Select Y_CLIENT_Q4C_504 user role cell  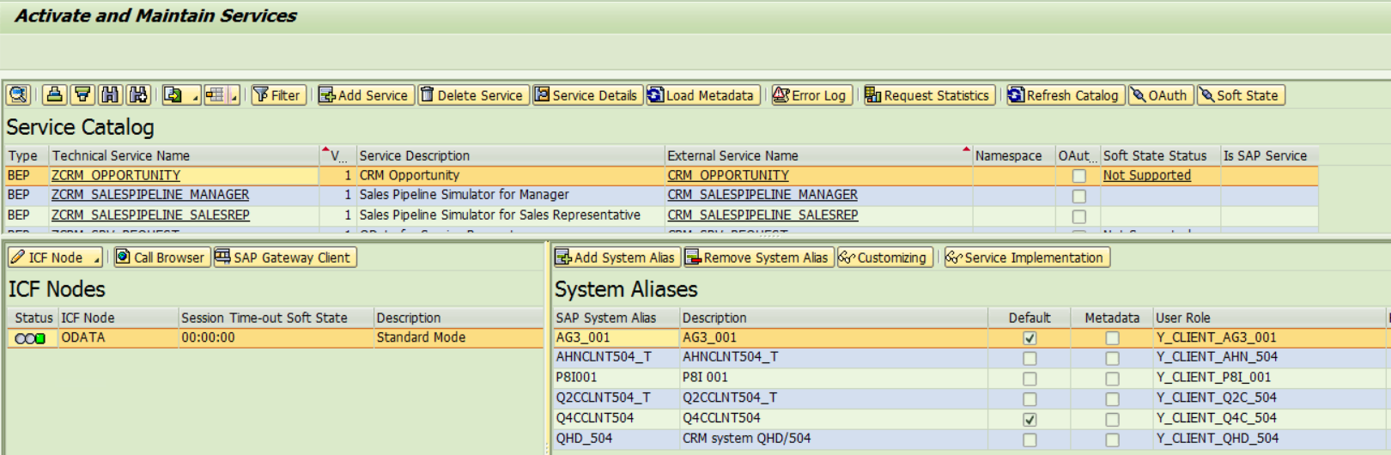[1271, 418]
